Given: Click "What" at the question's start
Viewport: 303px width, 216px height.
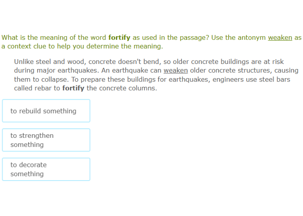Looking at the screenshot, I should click(x=10, y=38).
